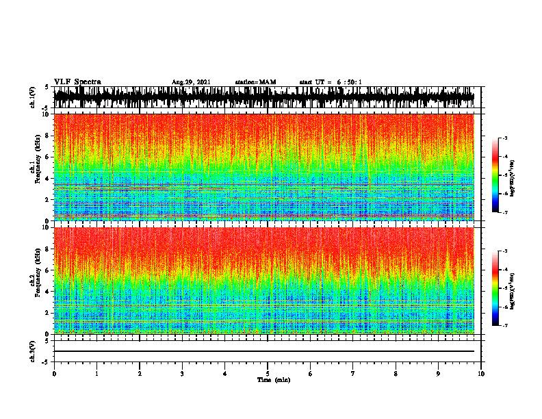
Task: Click the "-3" label on ch.1 color scale
Action: coord(505,138)
